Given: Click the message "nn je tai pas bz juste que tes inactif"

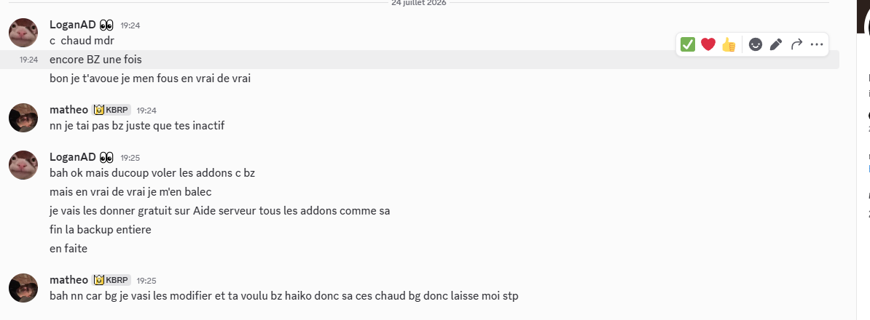Looking at the screenshot, I should [x=137, y=126].
